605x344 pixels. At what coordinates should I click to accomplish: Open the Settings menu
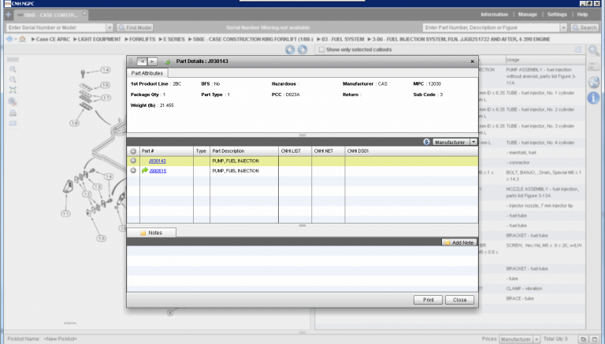556,14
